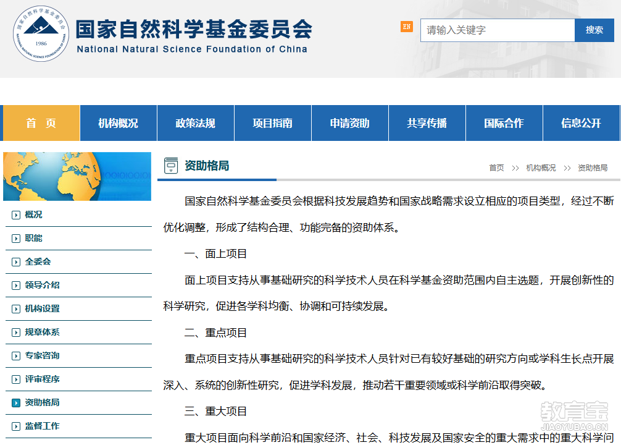Open the 政策法规 navigation menu
Image resolution: width=621 pixels, height=445 pixels.
(196, 123)
